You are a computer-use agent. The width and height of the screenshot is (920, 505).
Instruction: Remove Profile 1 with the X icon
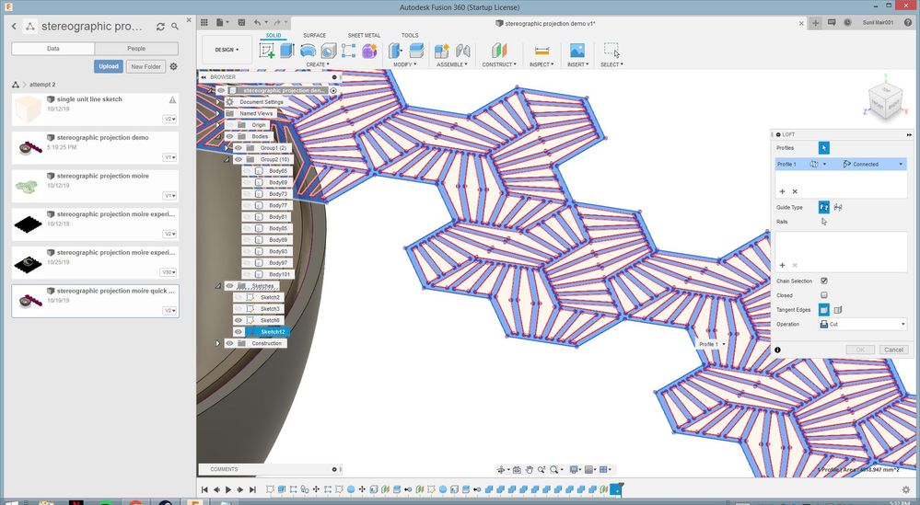click(795, 191)
